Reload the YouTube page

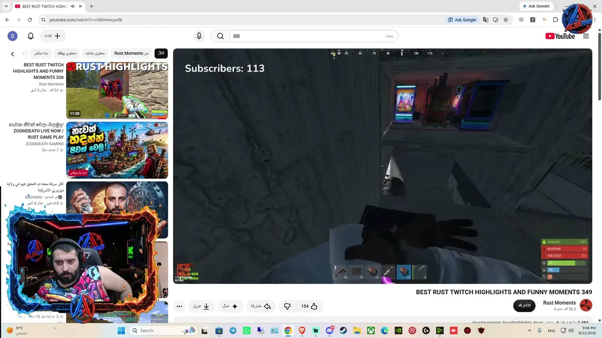tap(30, 20)
